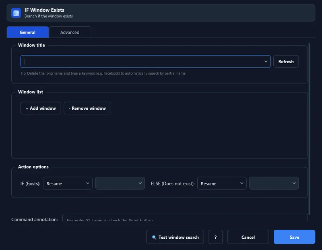Expand the Window title dropdown arrow

tap(266, 61)
